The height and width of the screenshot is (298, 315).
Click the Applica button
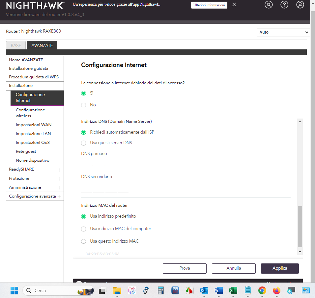[x=279, y=268]
